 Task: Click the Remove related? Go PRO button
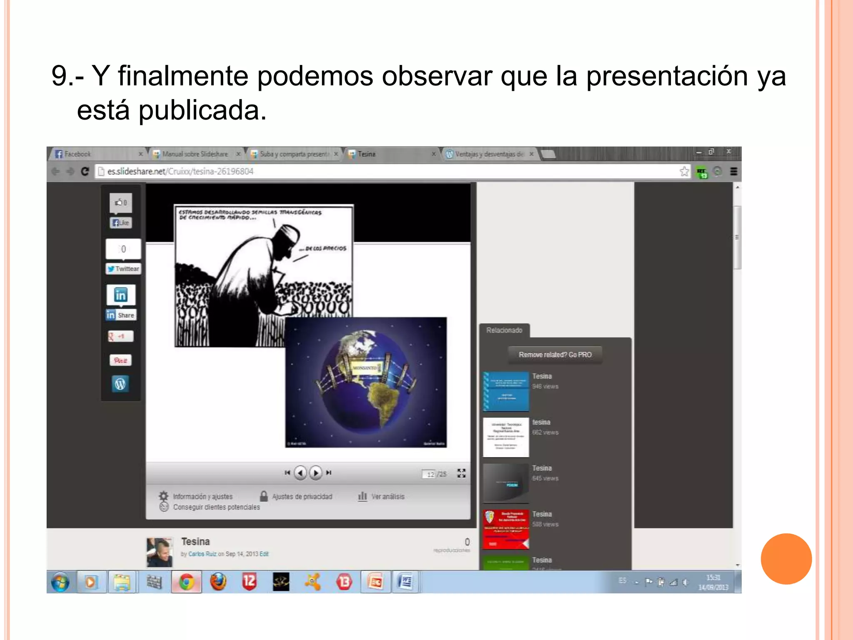coord(555,355)
